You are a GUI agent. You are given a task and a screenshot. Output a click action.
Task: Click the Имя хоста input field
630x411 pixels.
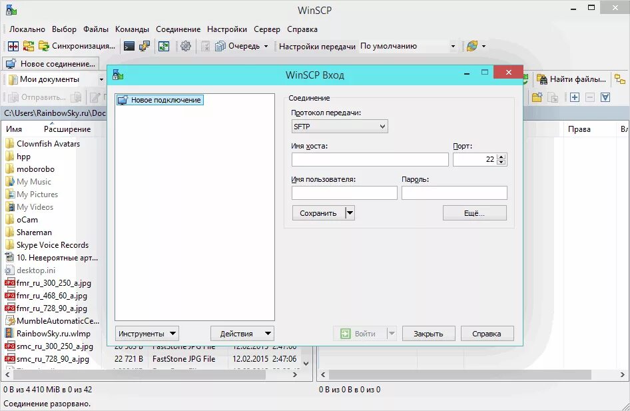click(370, 159)
